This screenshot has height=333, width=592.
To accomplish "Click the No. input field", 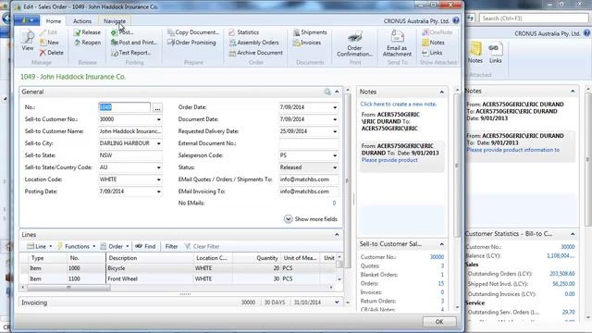I will [x=124, y=107].
